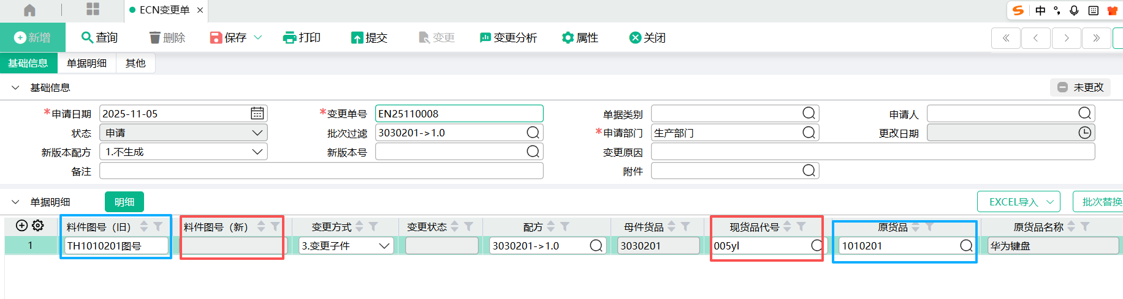Viewport: 1123px width, 299px height.
Task: Click the home icon in tab bar
Action: [x=29, y=10]
